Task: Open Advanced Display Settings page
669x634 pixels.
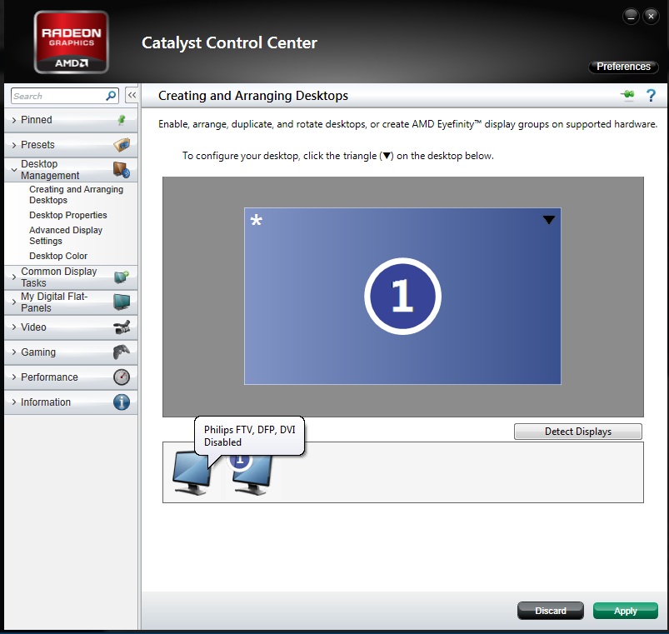Action: 66,236
